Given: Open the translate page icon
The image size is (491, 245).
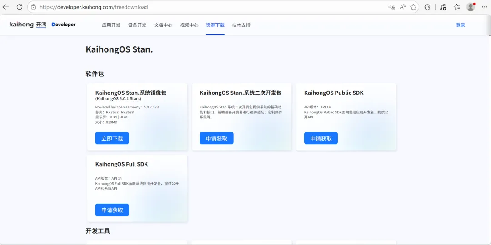Looking at the screenshot, I should pyautogui.click(x=391, y=7).
